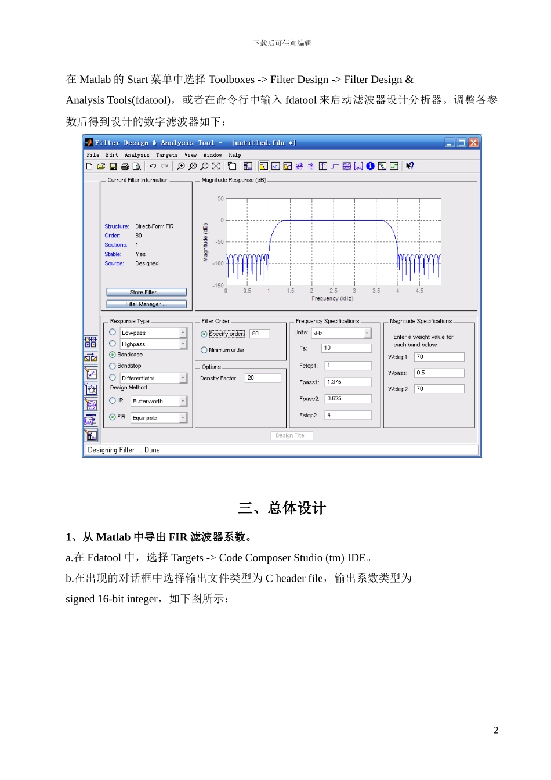The image size is (551, 780).
Task: Open the View menu
Action: 191,155
